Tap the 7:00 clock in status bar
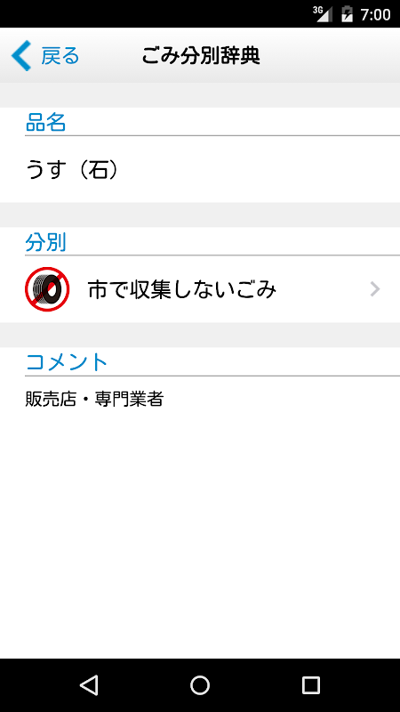400x712 pixels. 375,14
